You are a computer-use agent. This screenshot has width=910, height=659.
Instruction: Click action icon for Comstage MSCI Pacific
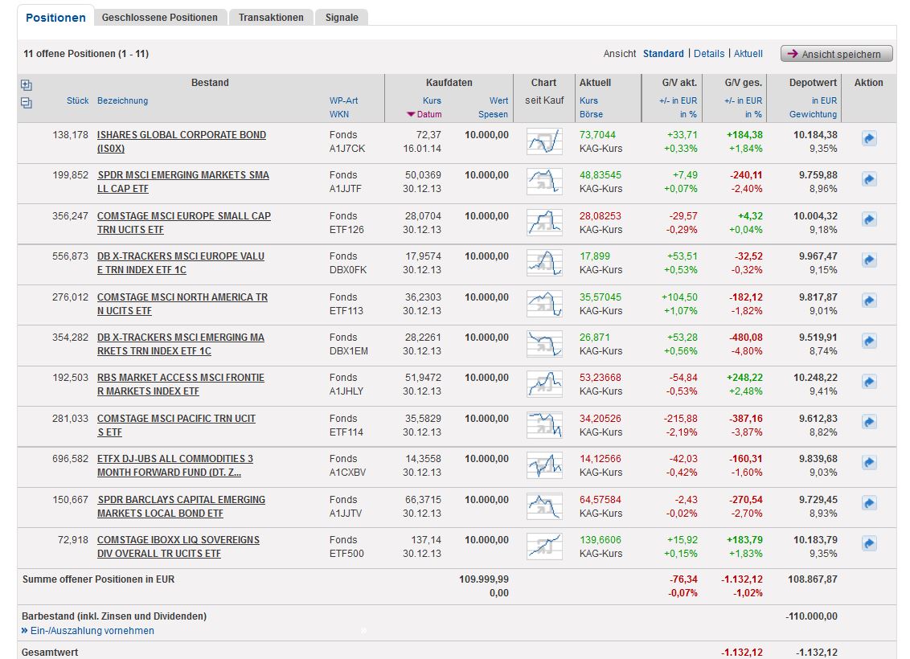tap(869, 422)
